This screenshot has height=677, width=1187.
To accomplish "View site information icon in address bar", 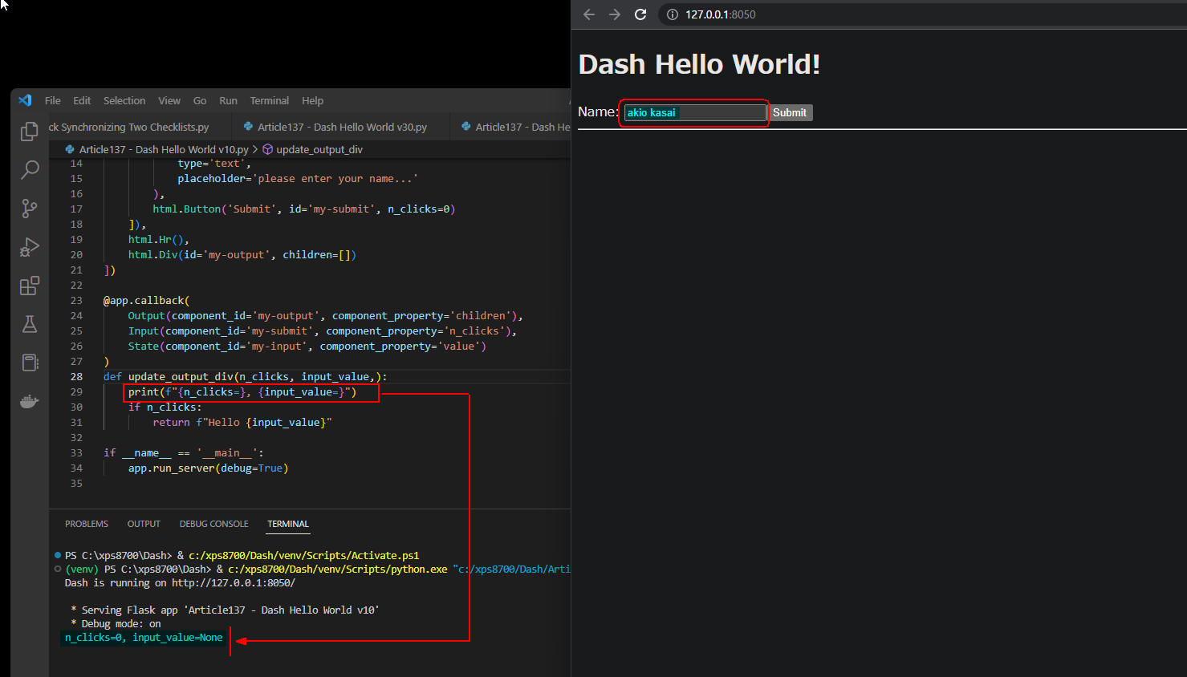I will pyautogui.click(x=673, y=14).
